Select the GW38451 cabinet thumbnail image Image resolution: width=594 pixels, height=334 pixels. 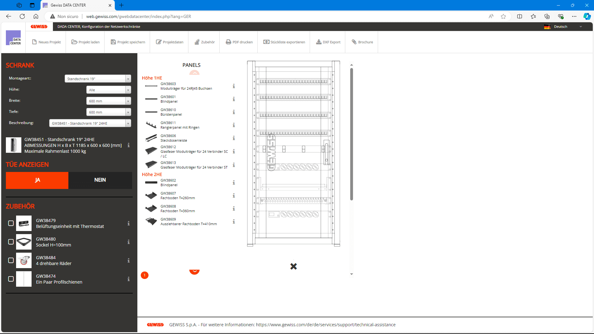tap(14, 145)
